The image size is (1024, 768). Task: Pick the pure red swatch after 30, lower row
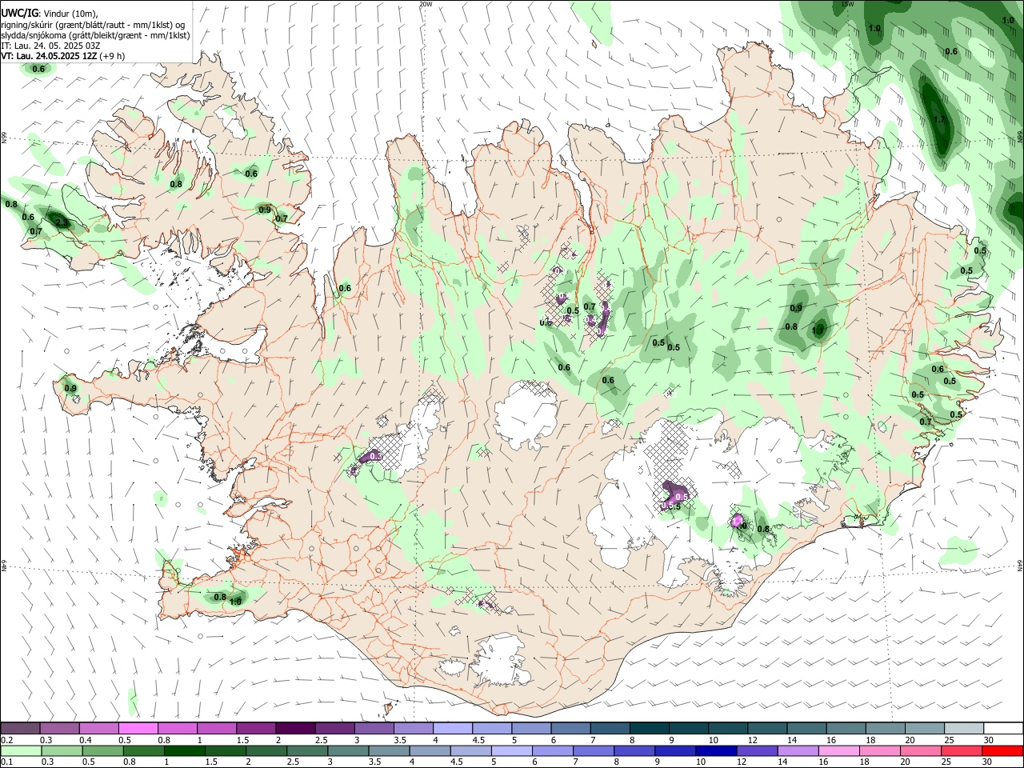tap(1002, 750)
